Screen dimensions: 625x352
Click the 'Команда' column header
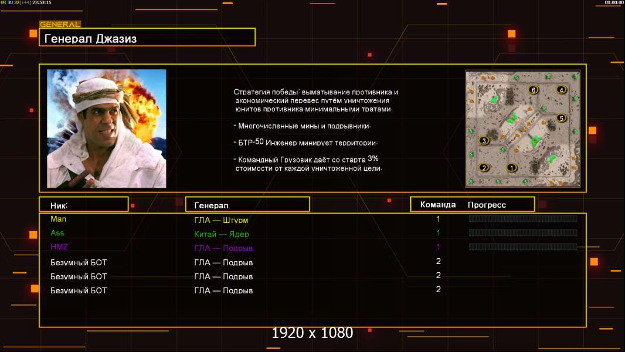pos(437,205)
